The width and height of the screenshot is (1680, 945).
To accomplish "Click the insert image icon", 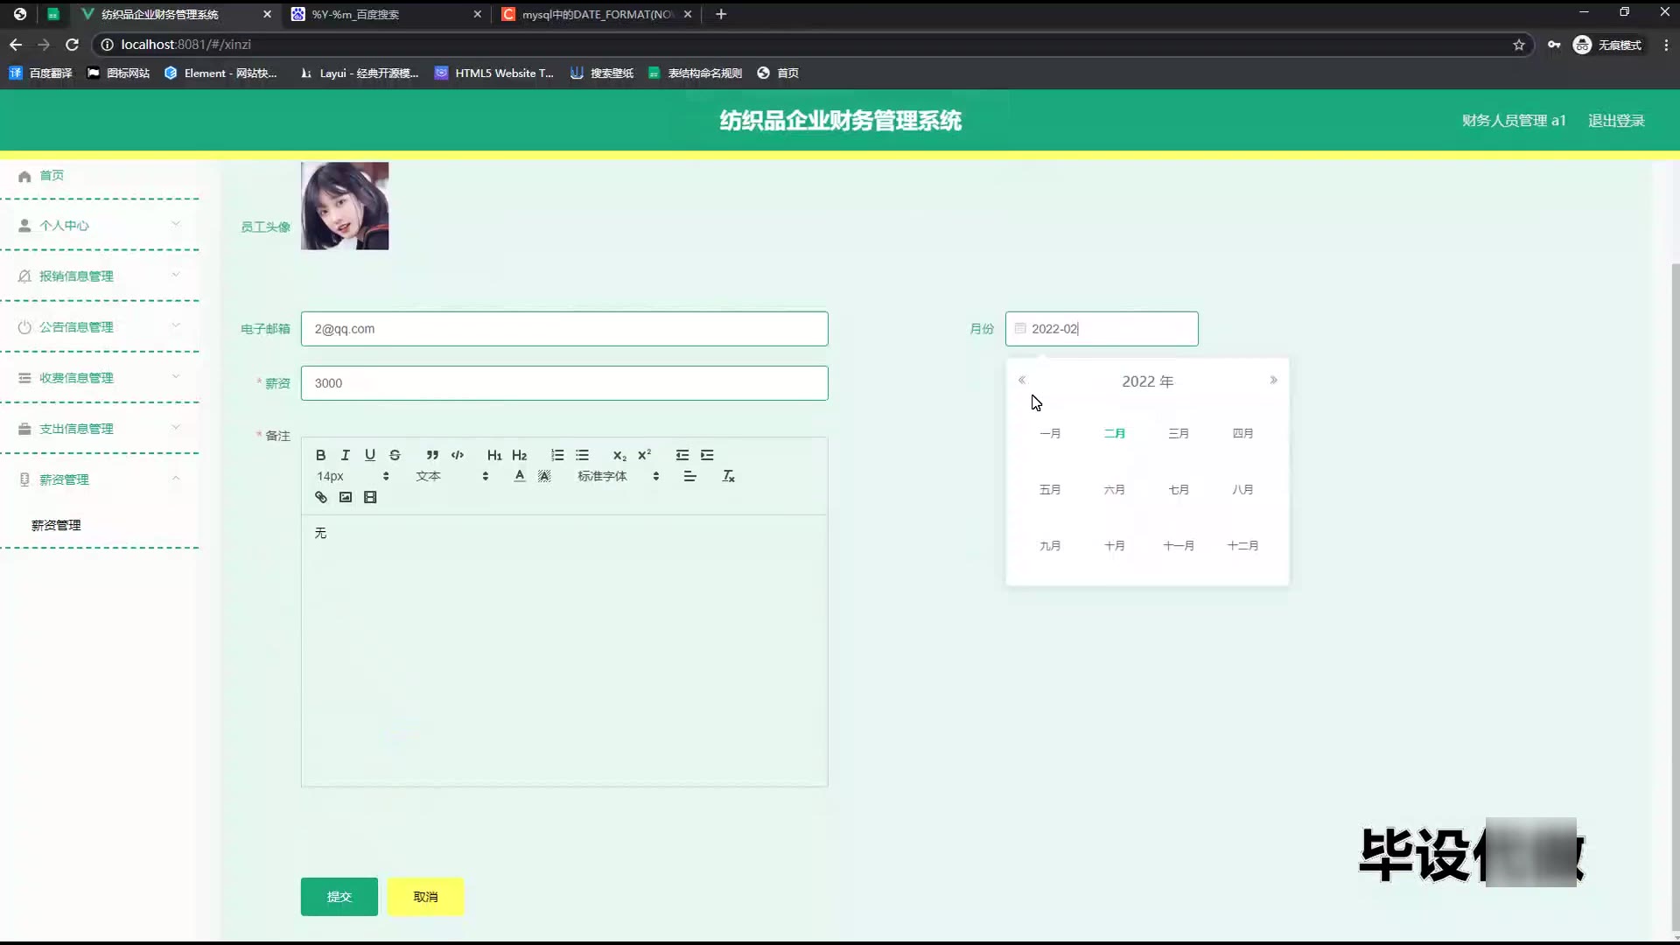I will [x=346, y=497].
